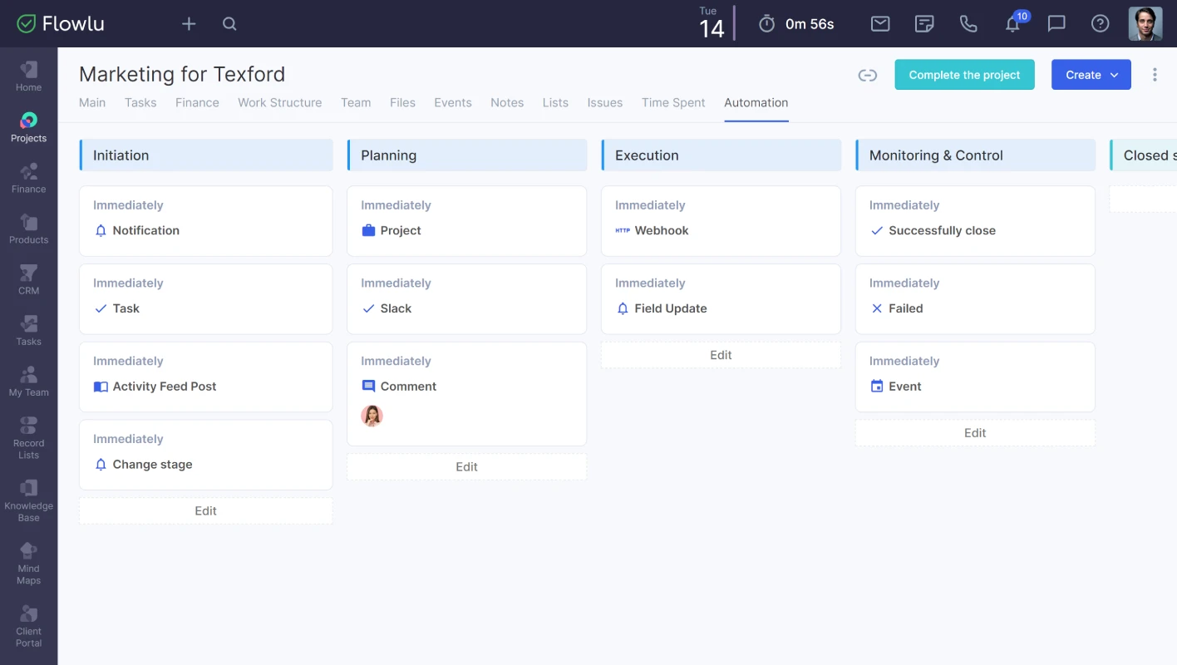Open the Work Structure tab

(279, 102)
